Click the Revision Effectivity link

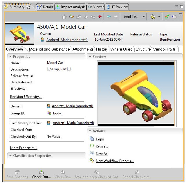point(26,97)
